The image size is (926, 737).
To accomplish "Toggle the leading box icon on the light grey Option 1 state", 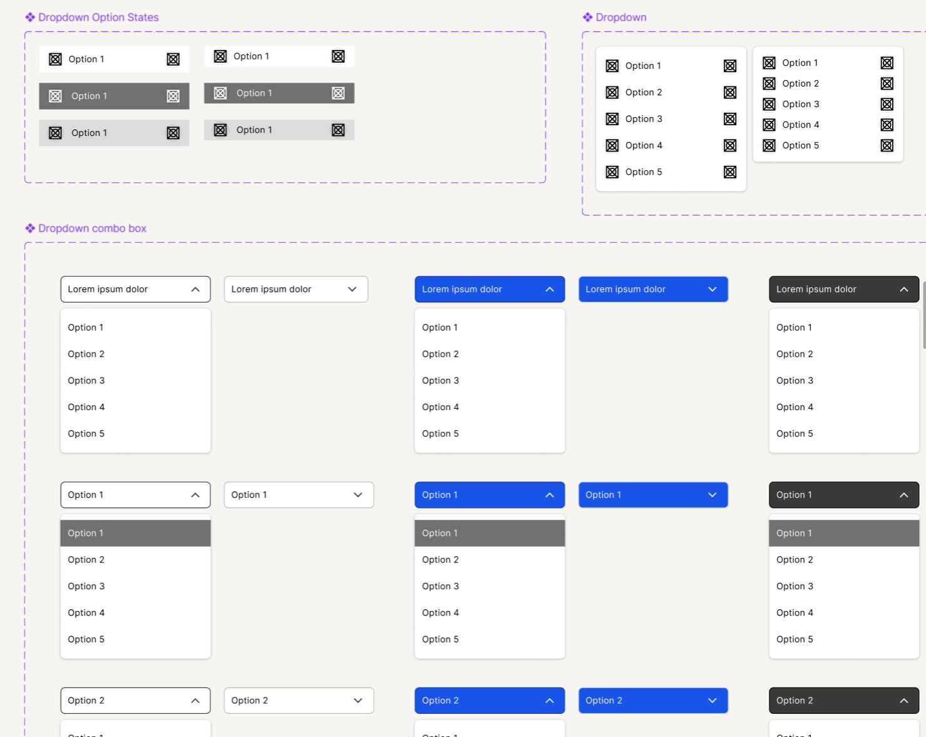I will [55, 133].
